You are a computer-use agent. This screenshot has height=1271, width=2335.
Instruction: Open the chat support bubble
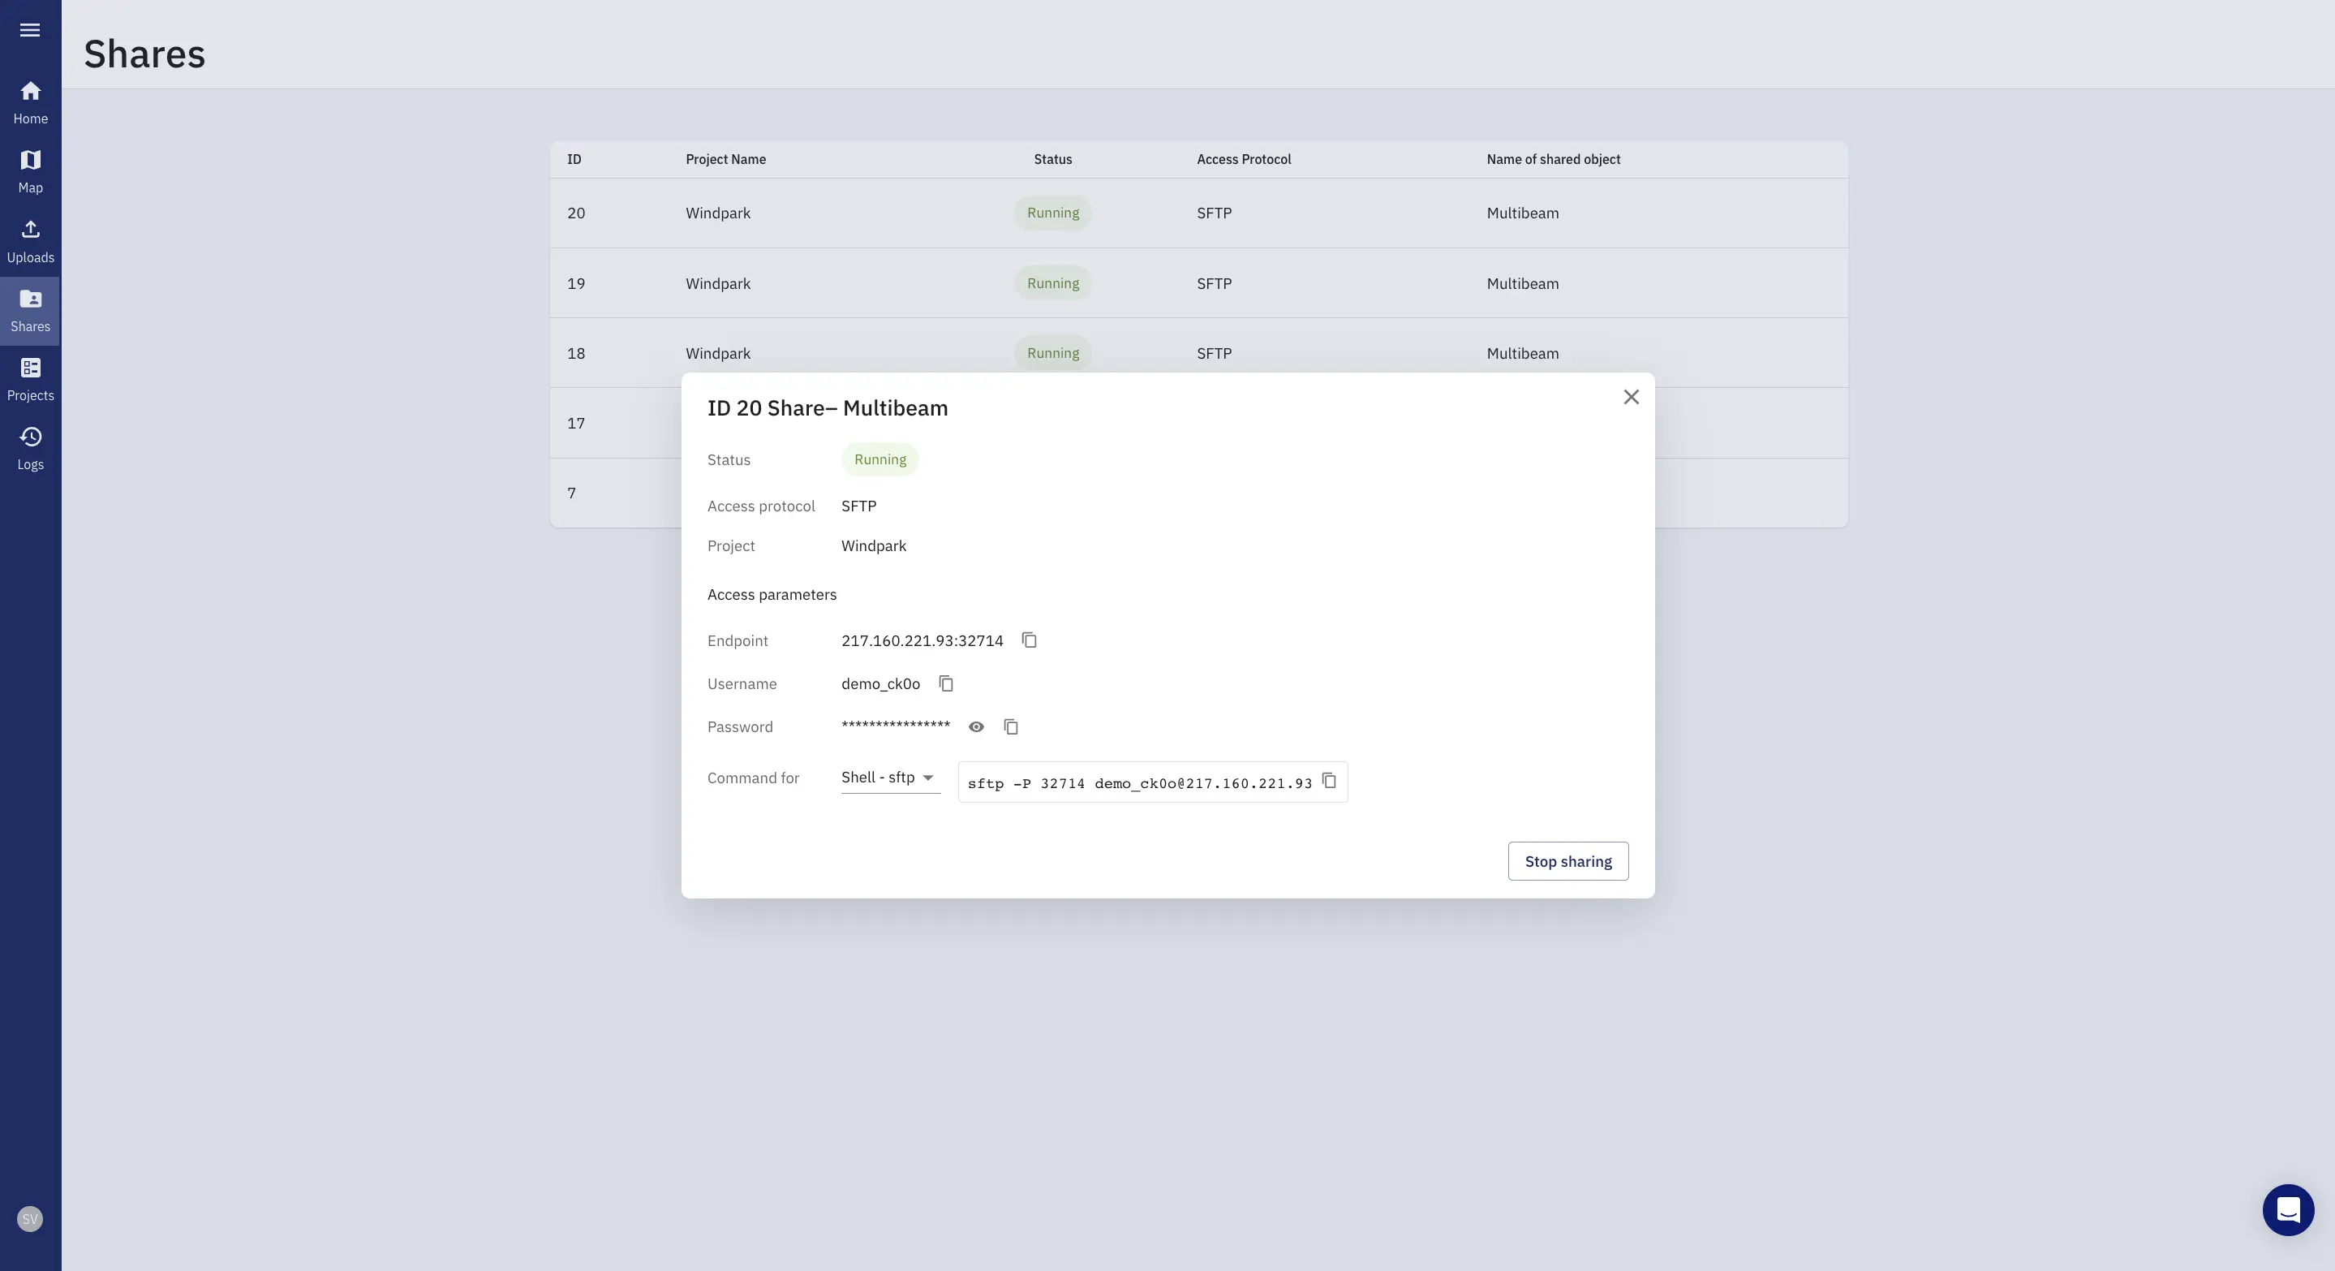[2288, 1209]
